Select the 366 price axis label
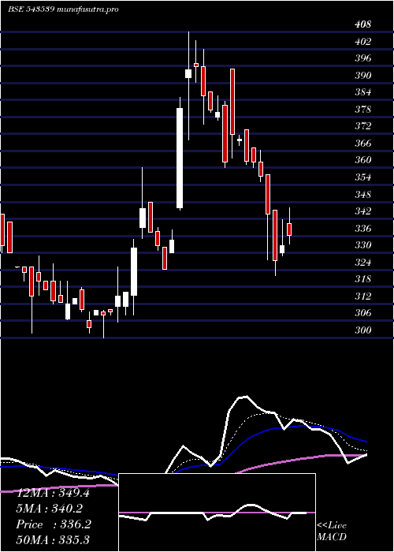This screenshot has width=394, height=552. (363, 144)
